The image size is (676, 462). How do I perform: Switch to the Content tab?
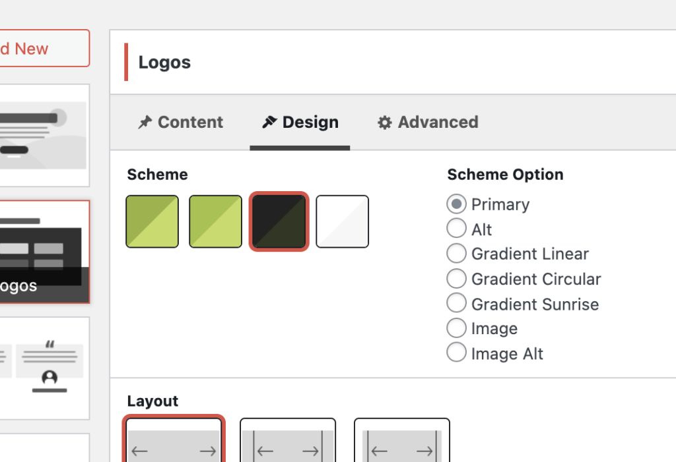(181, 123)
